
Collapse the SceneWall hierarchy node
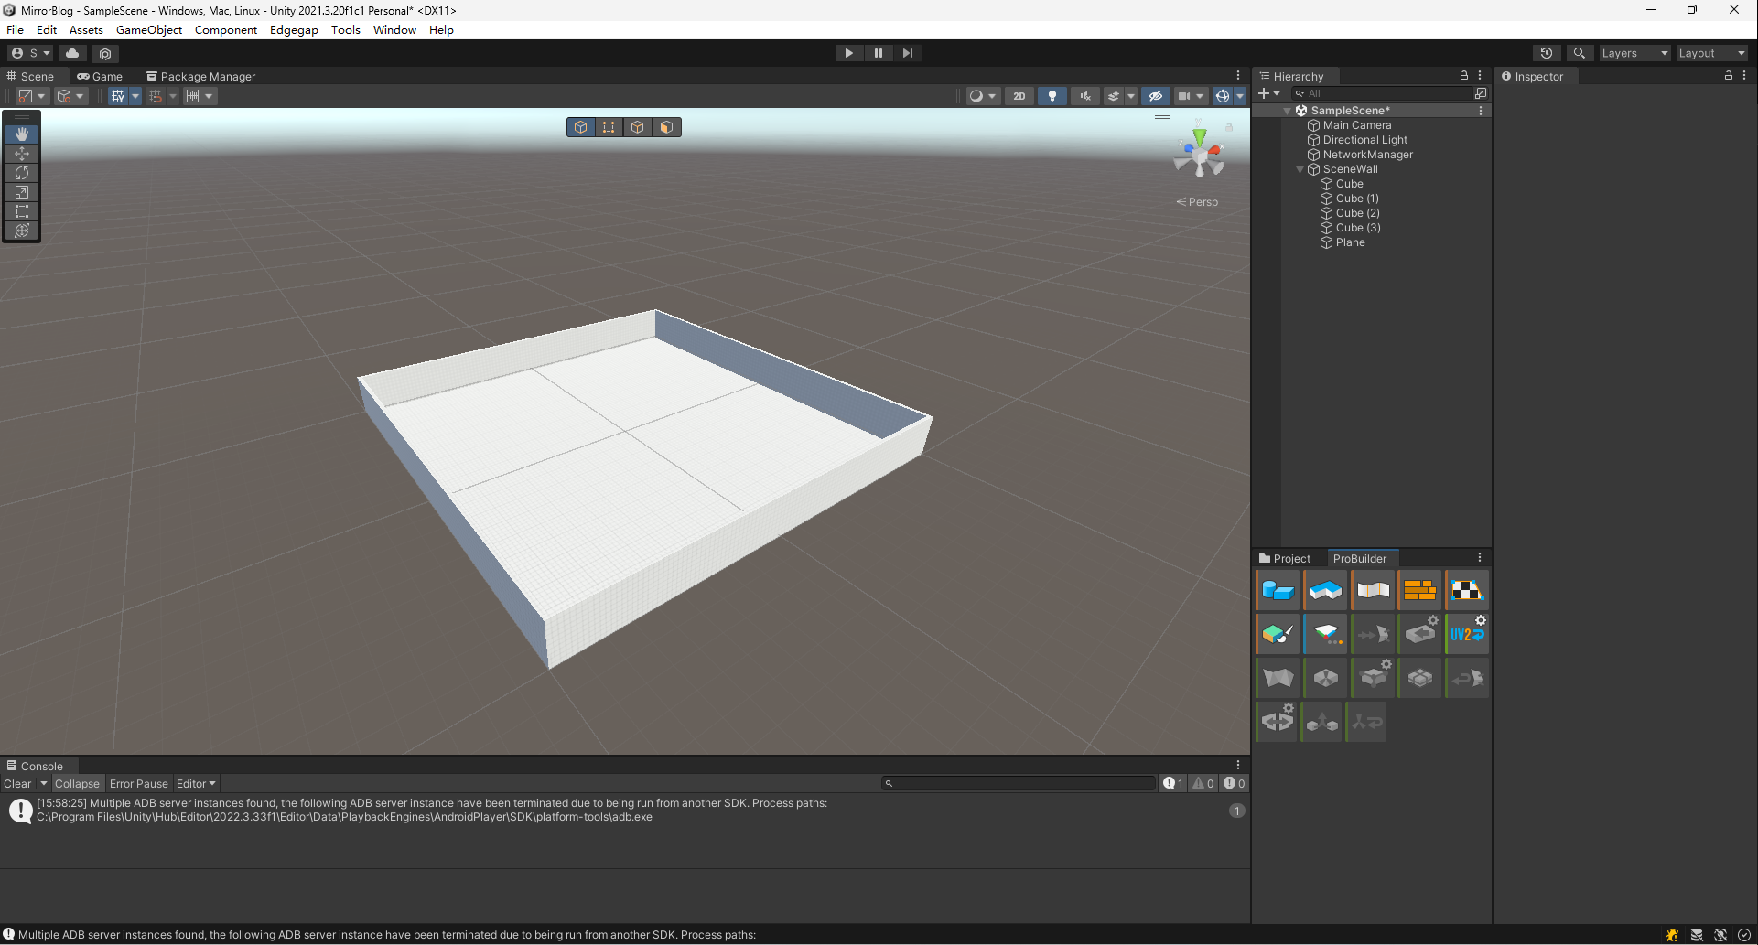point(1300,169)
